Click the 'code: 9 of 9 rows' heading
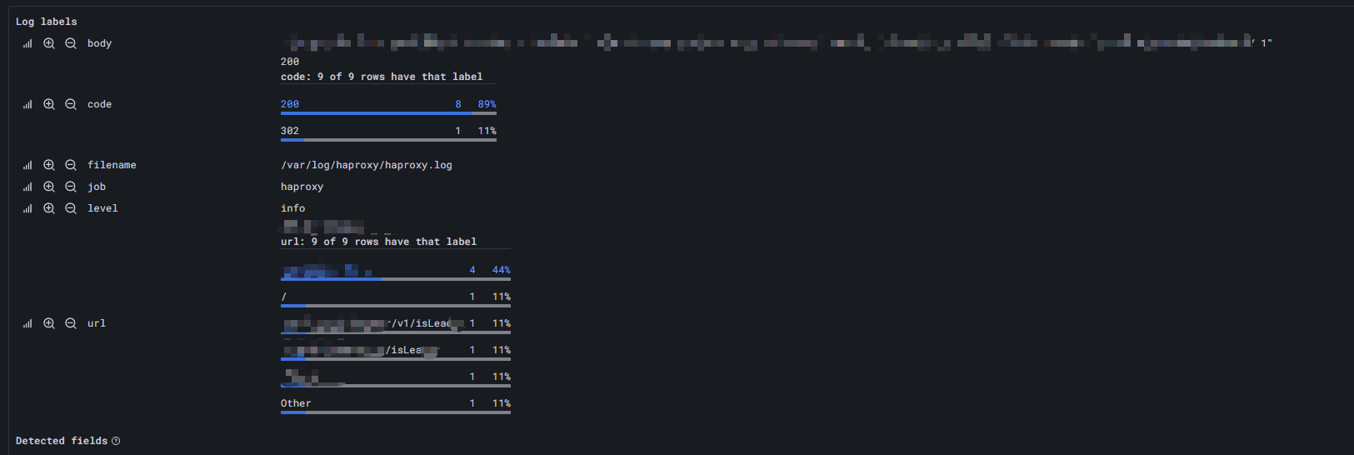Screen dimensions: 1354x455 coord(382,77)
